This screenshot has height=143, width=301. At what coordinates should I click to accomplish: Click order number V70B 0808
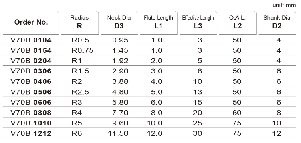coord(31,113)
